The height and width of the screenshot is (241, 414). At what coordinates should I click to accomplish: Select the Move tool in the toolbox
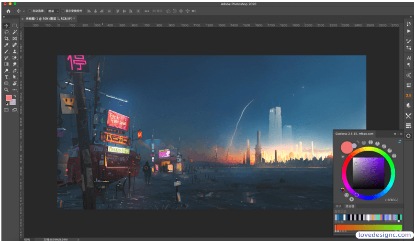point(7,25)
